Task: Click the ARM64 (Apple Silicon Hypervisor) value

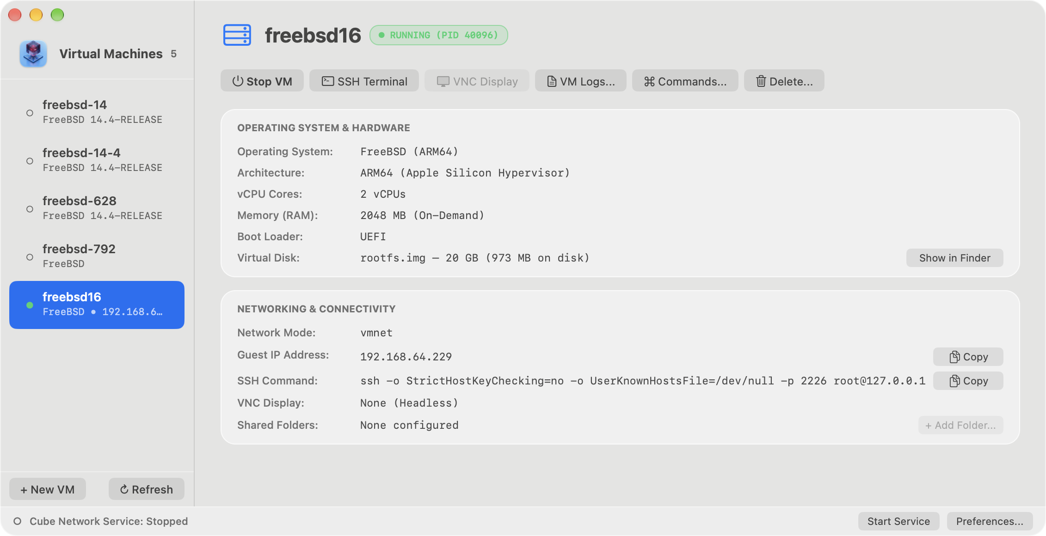Action: pyautogui.click(x=465, y=173)
